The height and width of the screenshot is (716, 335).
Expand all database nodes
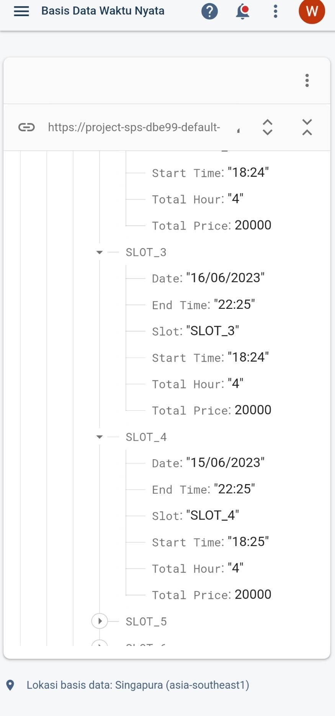pyautogui.click(x=268, y=127)
